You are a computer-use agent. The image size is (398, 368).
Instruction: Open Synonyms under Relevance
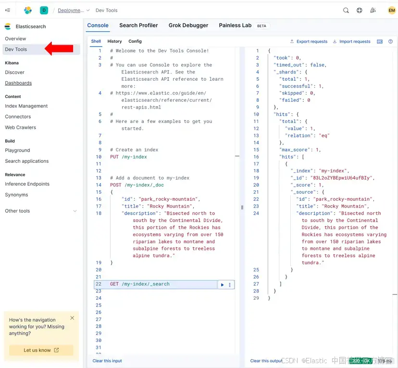click(x=16, y=195)
